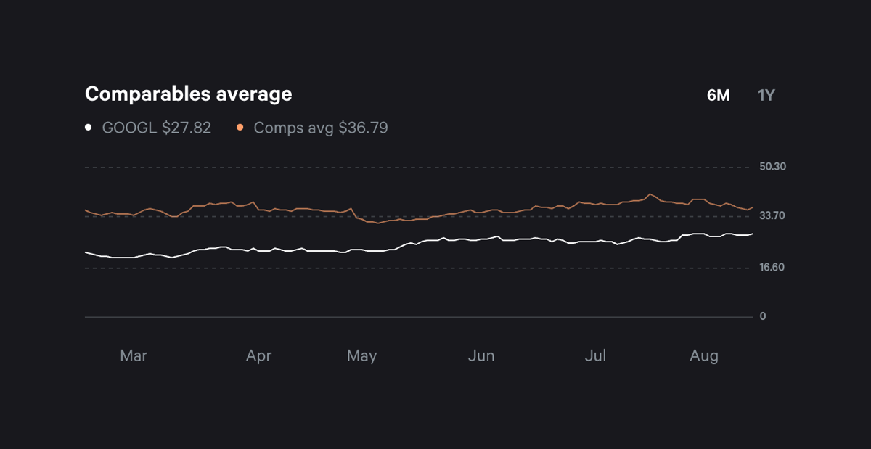Switch to the 1Y time range
This screenshot has width=871, height=449.
pos(766,94)
